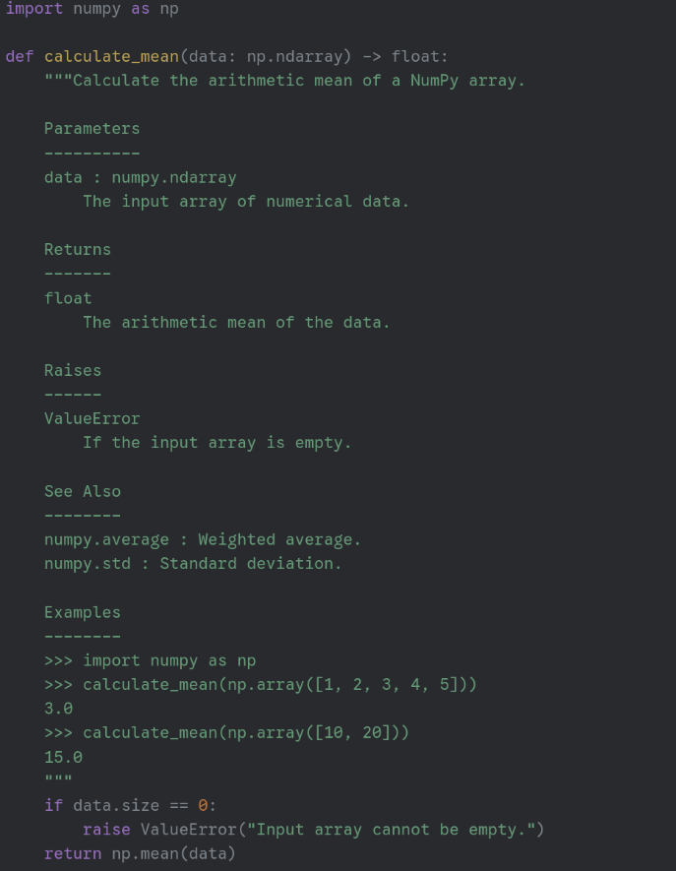This screenshot has height=871, width=676.
Task: Click 'The arithmetic mean of the data.' text
Action: 236,322
